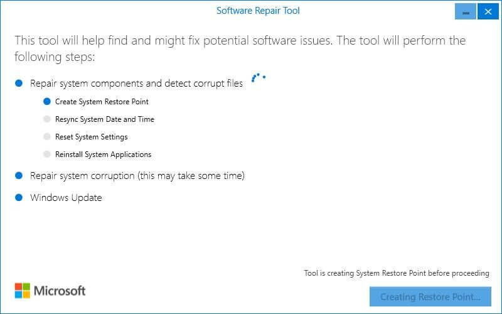Click the 'This tool will help find' heading

coord(240,49)
